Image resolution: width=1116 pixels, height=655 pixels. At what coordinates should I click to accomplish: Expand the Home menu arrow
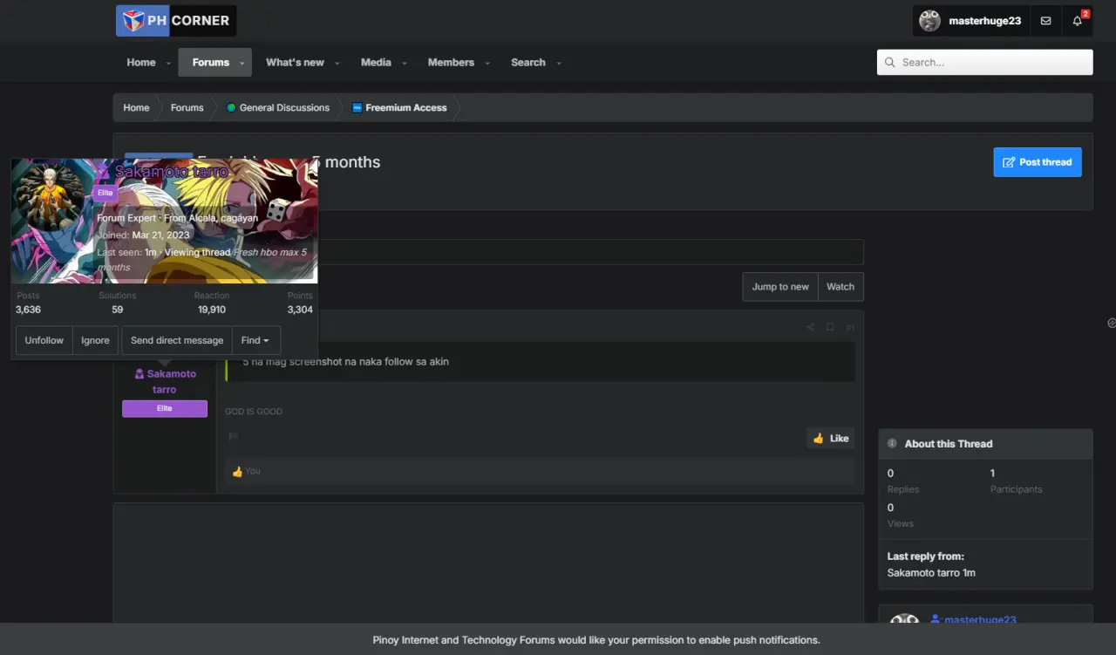(168, 63)
